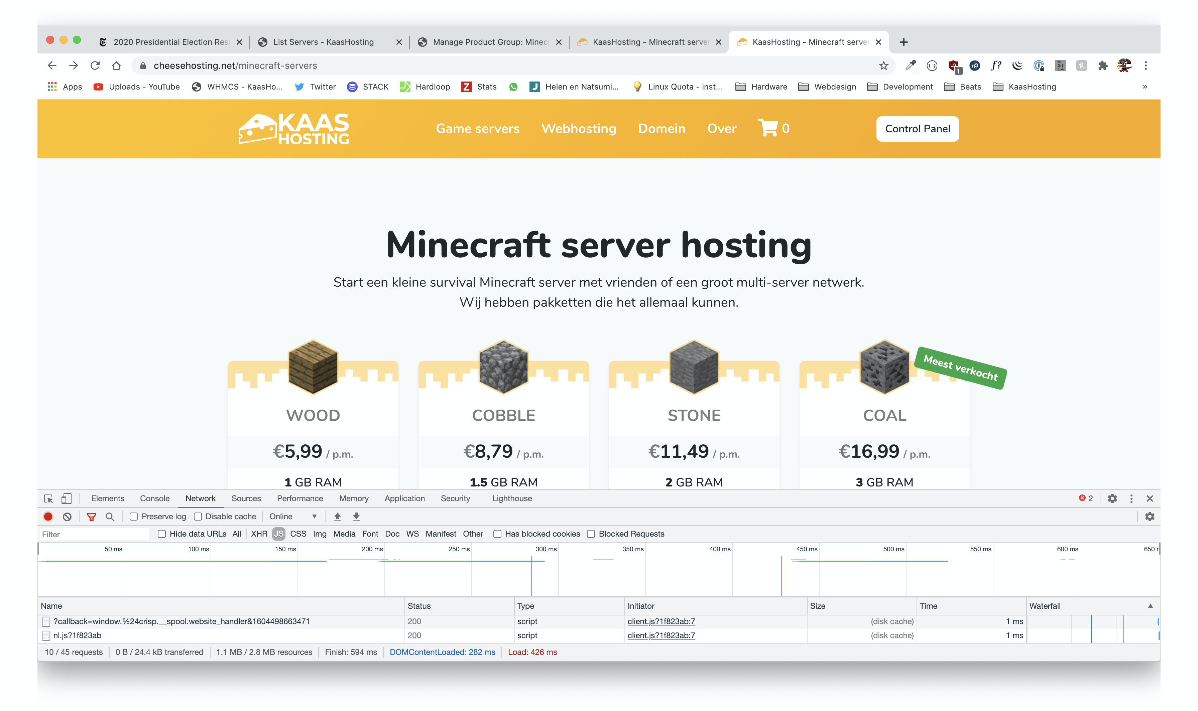The image size is (1198, 711).
Task: Tick the Hide data URLs checkbox
Action: (162, 534)
